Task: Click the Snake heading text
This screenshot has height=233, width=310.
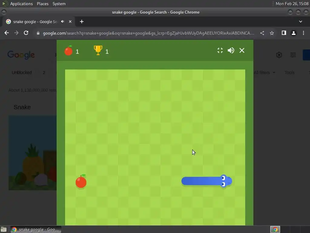Action: coord(22,107)
